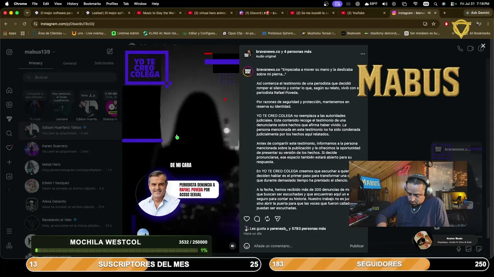Start an audio call with phone icon
Viewport: 494px width, 277px height.
(x=460, y=49)
